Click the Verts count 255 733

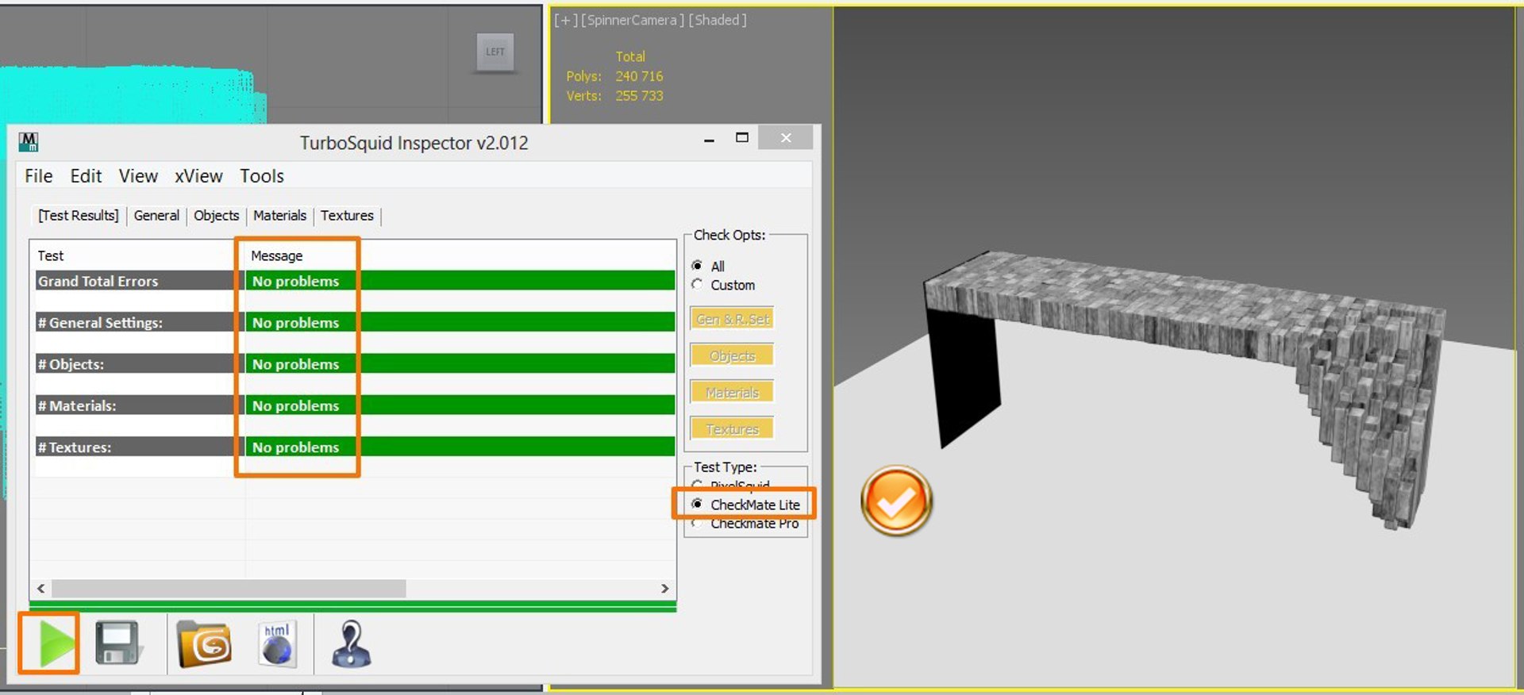pyautogui.click(x=639, y=95)
